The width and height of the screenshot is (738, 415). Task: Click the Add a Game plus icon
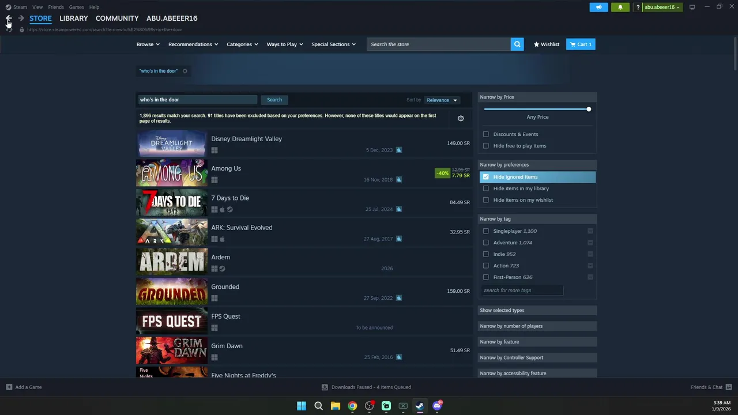[9, 387]
